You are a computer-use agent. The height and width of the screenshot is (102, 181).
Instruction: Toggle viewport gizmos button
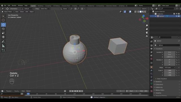click(125, 12)
